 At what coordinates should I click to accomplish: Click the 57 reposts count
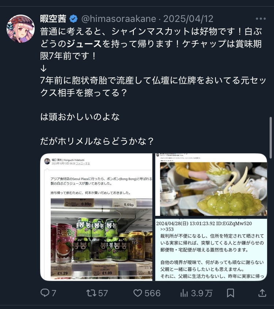[103, 293]
